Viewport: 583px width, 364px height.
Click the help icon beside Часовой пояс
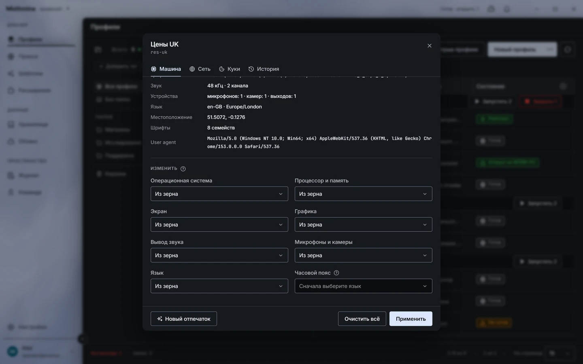336,273
